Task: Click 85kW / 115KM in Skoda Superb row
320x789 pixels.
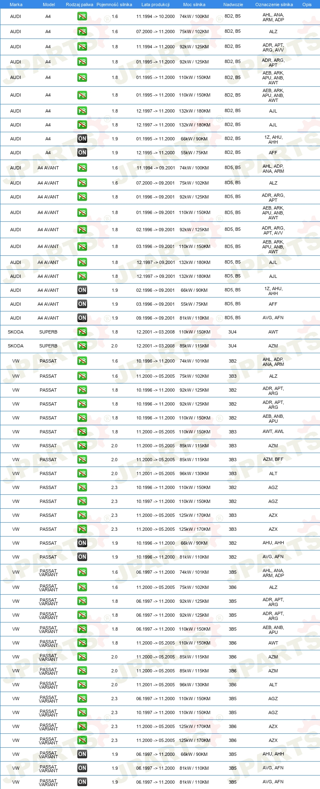Action: tap(194, 346)
